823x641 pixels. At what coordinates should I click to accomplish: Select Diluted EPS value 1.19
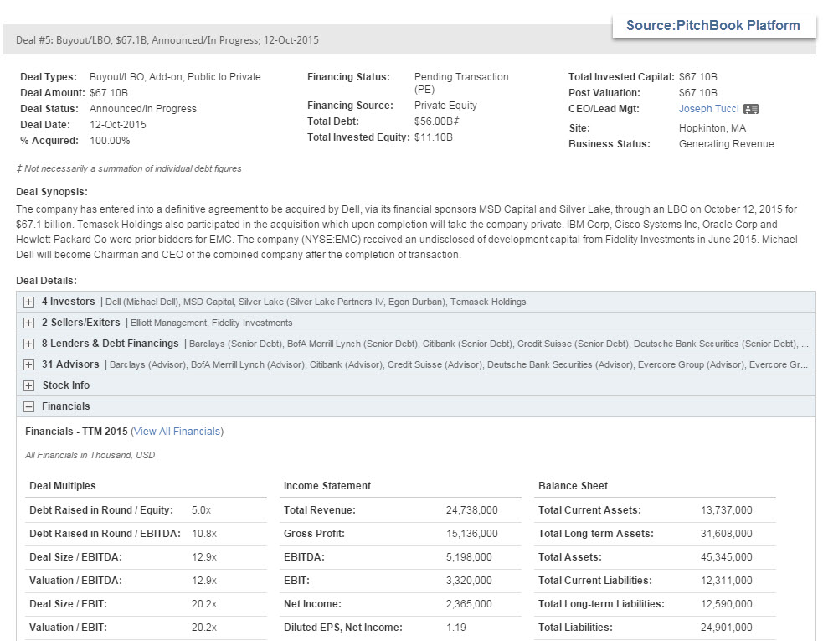[x=456, y=628]
